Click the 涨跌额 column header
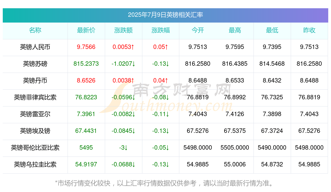 click(123, 30)
